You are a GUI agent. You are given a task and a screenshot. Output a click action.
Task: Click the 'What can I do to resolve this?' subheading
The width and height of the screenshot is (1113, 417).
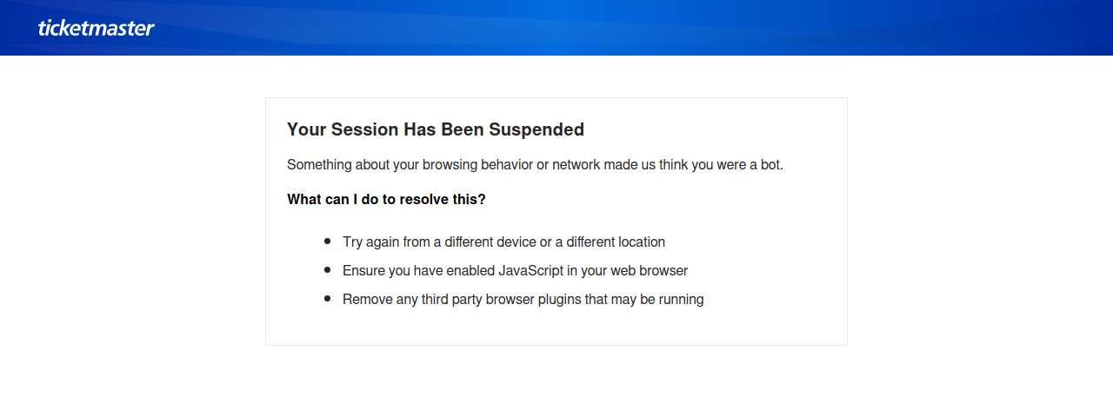click(386, 199)
